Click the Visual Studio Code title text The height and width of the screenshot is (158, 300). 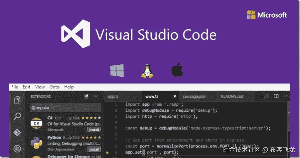click(x=156, y=34)
